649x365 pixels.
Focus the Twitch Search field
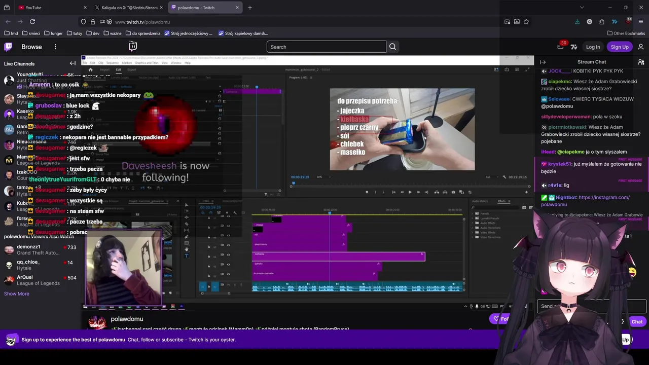tap(327, 47)
